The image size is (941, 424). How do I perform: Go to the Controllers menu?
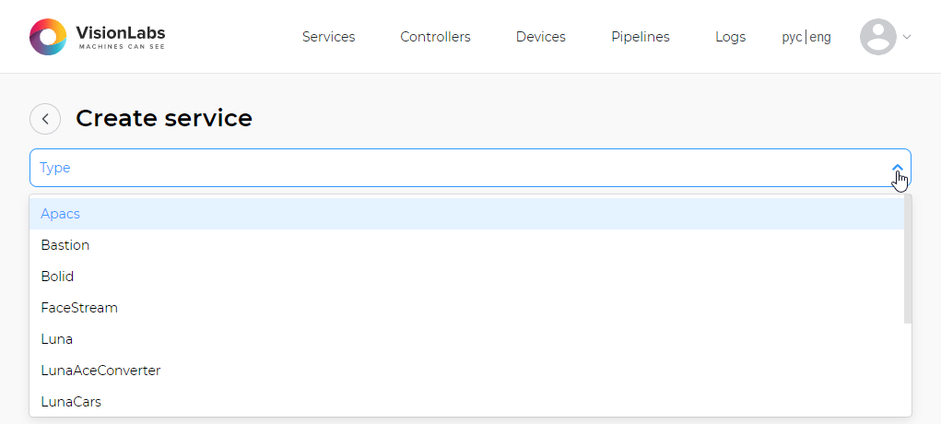coord(435,37)
